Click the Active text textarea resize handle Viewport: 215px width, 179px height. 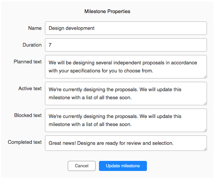pos(205,103)
